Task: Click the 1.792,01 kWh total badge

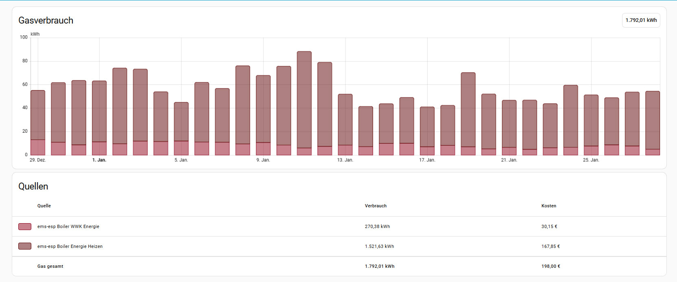Action: (641, 20)
